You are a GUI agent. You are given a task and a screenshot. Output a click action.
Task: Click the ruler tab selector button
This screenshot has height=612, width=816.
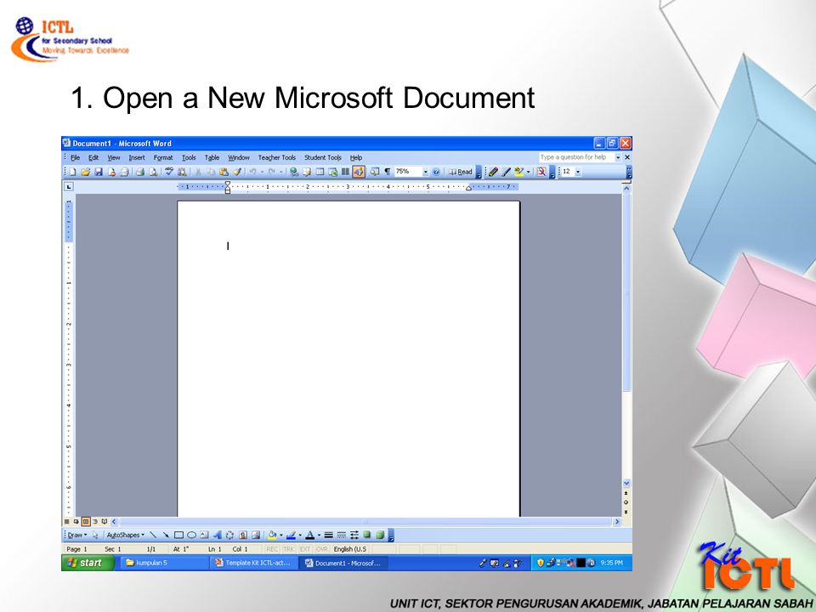point(69,186)
